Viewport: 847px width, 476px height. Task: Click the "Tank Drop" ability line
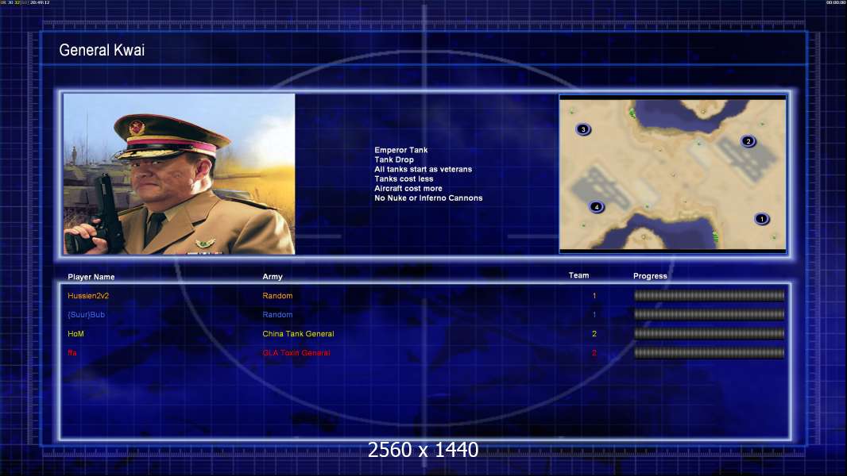tap(394, 159)
